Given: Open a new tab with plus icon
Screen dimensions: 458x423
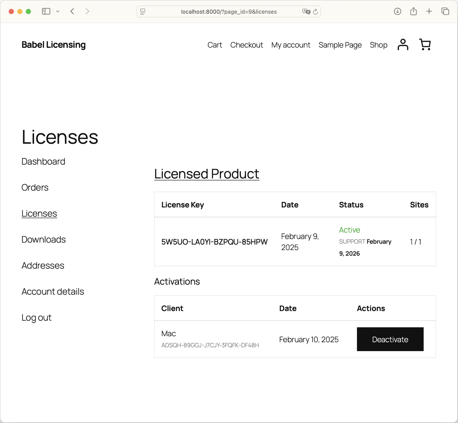Looking at the screenshot, I should [x=429, y=11].
